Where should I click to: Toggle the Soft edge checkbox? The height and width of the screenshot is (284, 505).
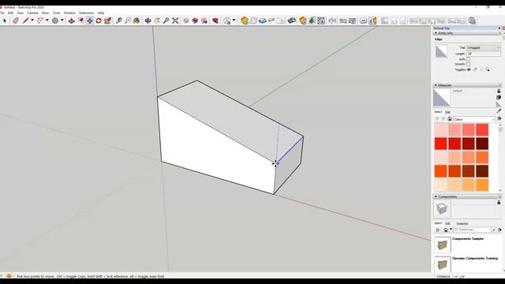468,59
